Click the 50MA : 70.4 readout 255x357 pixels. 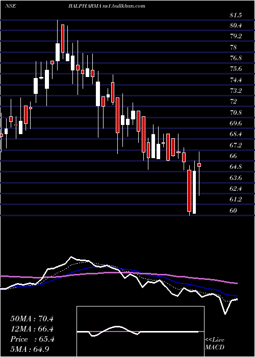(x=32, y=319)
